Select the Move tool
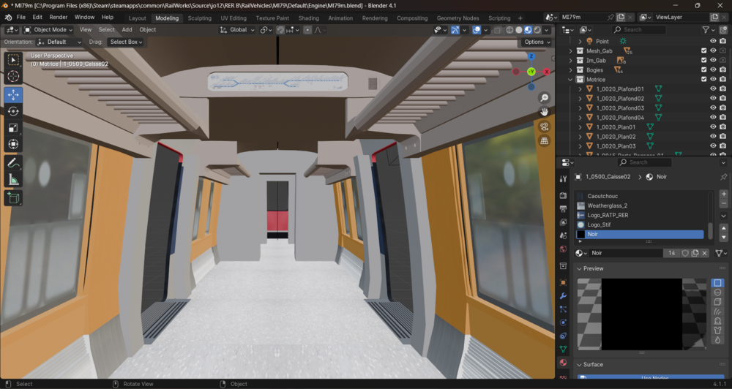 13,94
